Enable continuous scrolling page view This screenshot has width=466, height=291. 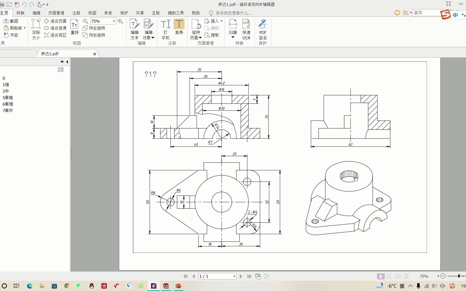[389, 276]
